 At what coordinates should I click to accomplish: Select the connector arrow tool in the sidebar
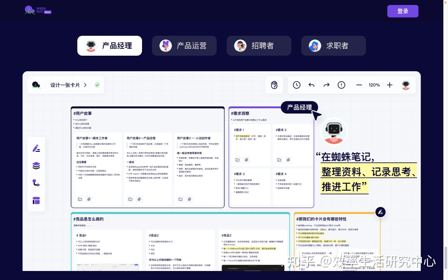(x=36, y=183)
